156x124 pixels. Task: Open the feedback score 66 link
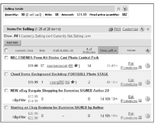point(68,82)
